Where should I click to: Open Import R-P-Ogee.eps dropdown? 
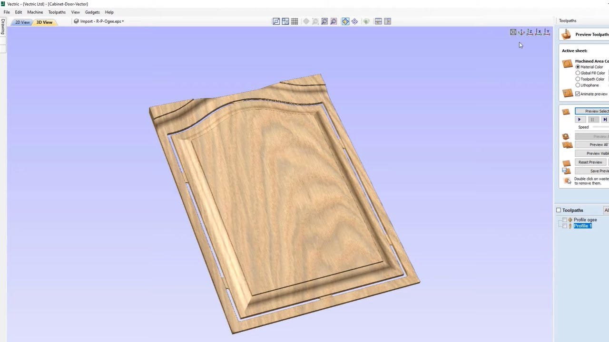(99, 21)
